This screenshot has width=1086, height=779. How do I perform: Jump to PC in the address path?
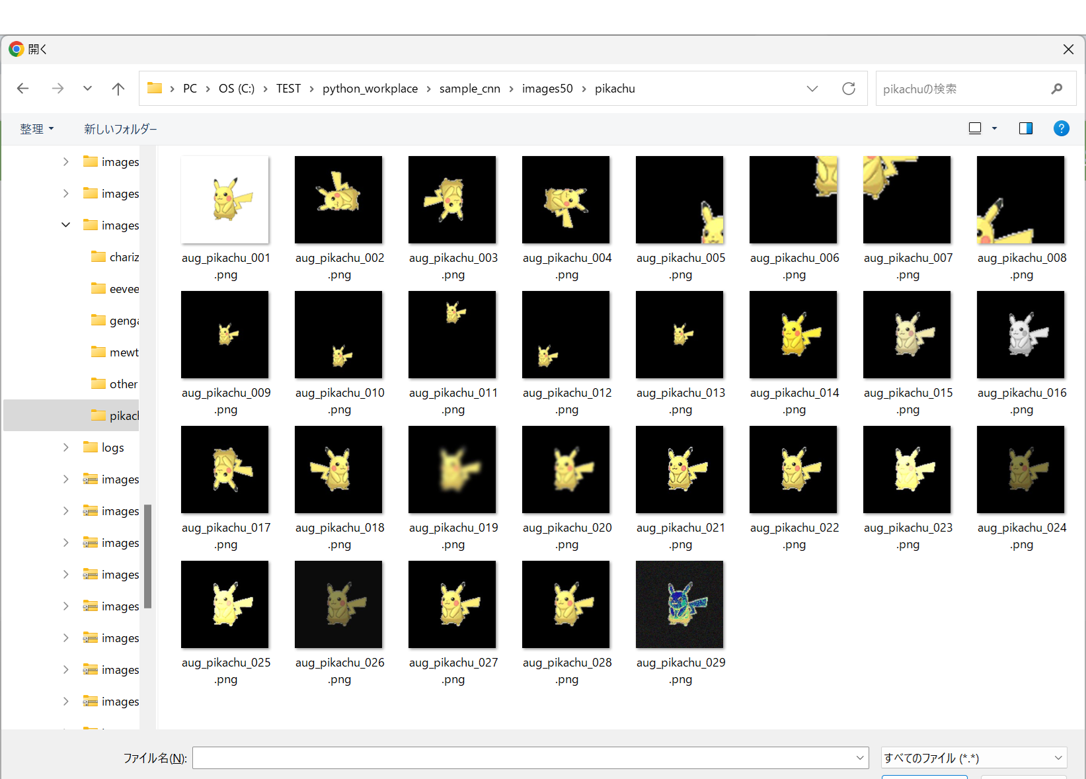tap(190, 89)
